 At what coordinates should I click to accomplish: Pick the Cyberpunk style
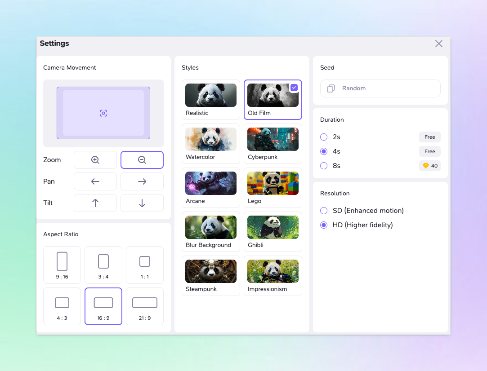(273, 144)
